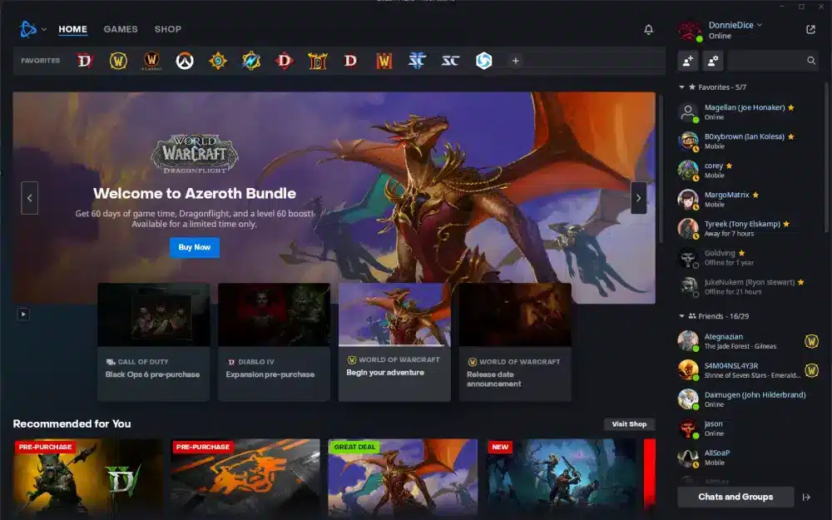
Task: Open friend management settings icon
Action: (712, 61)
